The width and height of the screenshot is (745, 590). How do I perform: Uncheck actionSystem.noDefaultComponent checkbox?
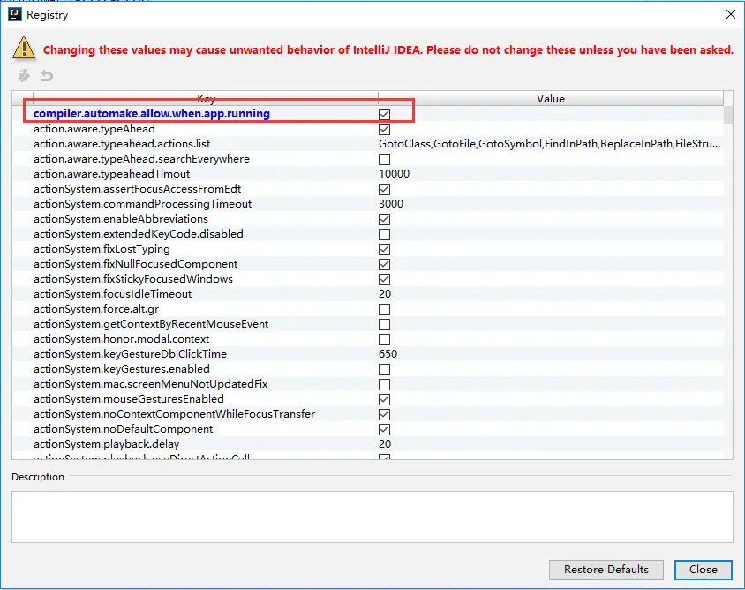[384, 429]
